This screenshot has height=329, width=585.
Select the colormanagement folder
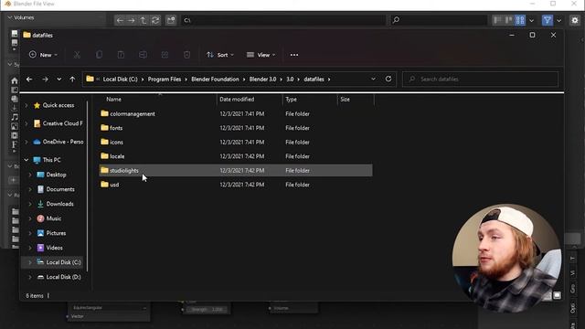click(x=132, y=113)
